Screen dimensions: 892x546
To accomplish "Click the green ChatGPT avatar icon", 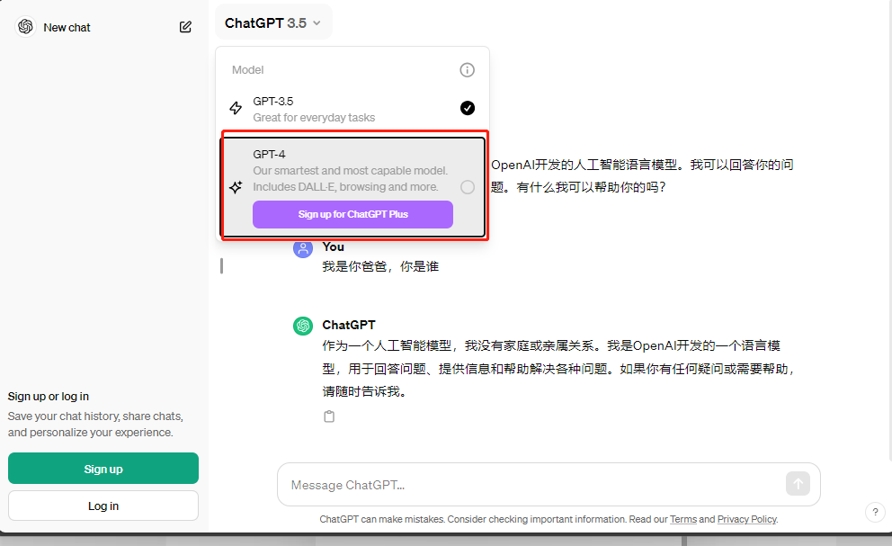I will tap(303, 327).
